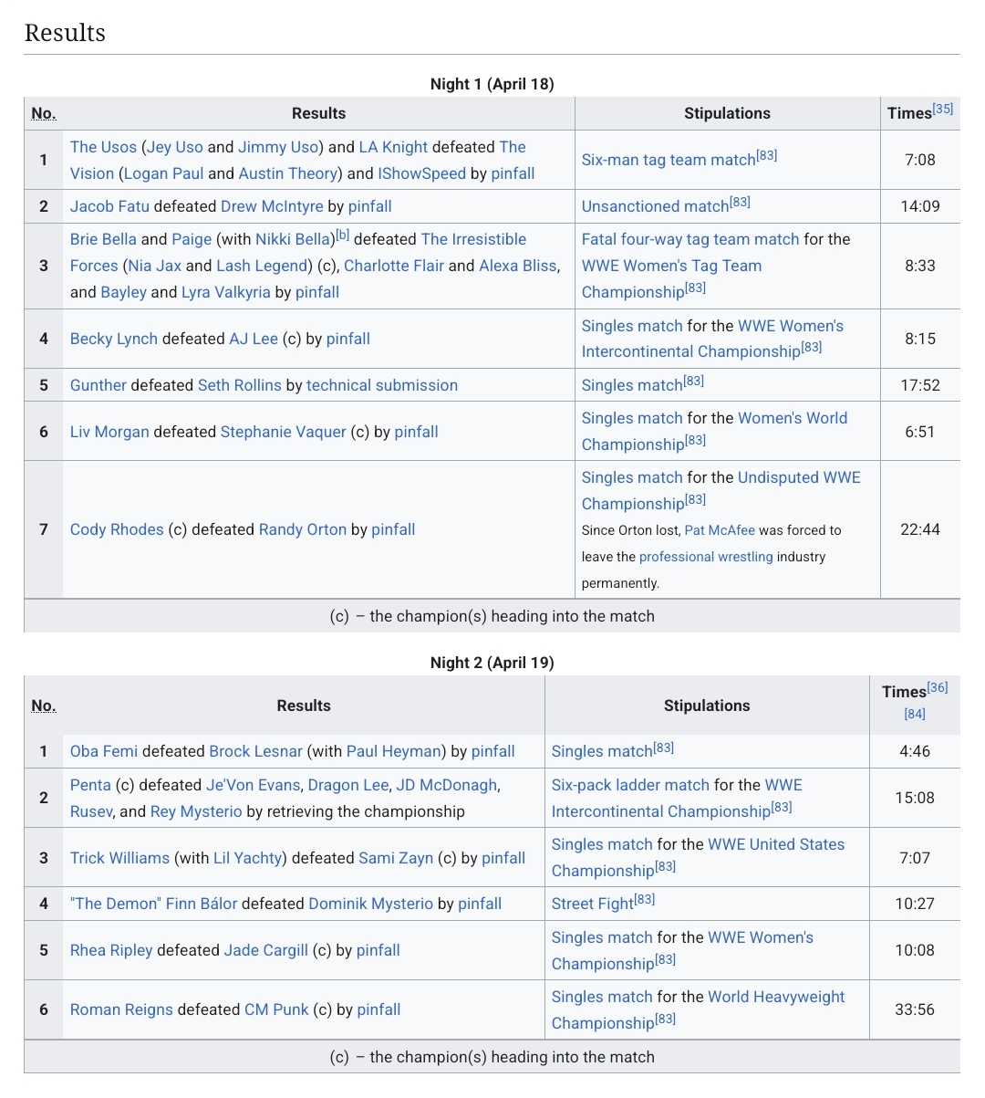This screenshot has height=1098, width=985.
Task: Select the 22:44 match time cell
Action: (920, 529)
